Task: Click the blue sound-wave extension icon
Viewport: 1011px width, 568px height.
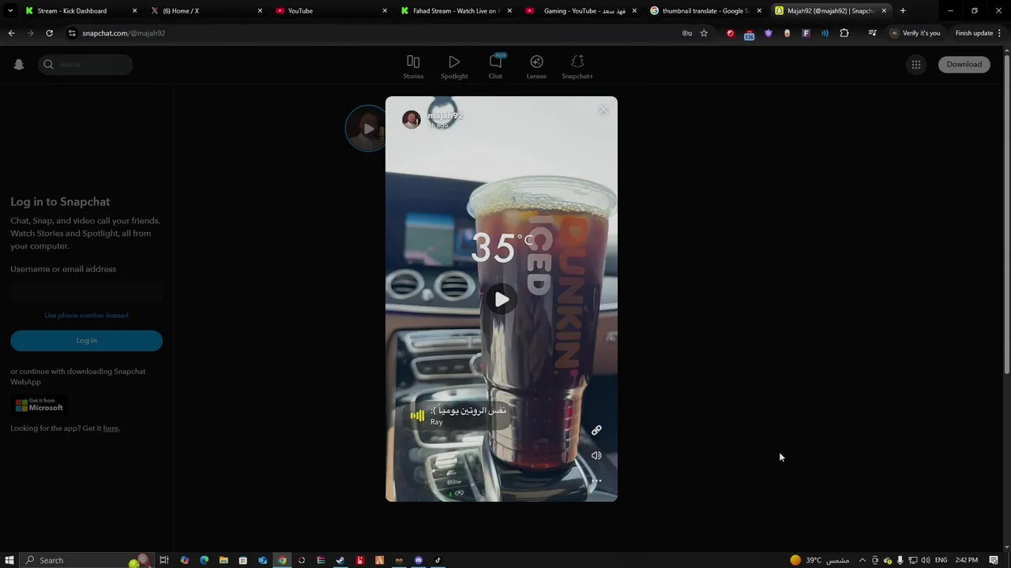Action: [x=825, y=33]
